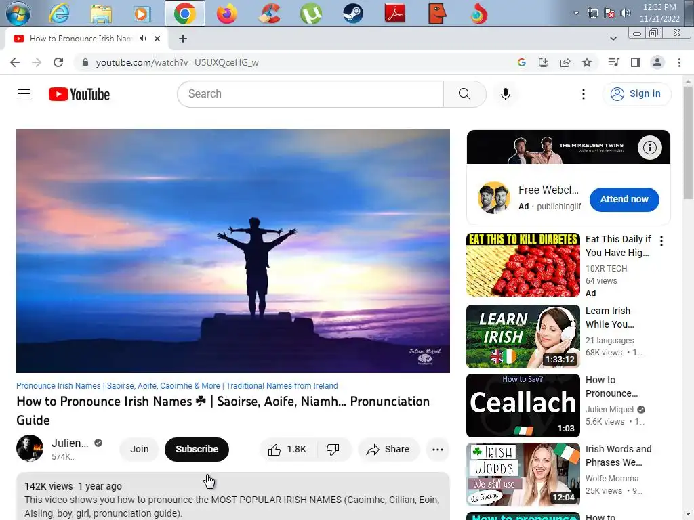The height and width of the screenshot is (520, 694).
Task: Open the system volume icon in tray
Action: [626, 13]
